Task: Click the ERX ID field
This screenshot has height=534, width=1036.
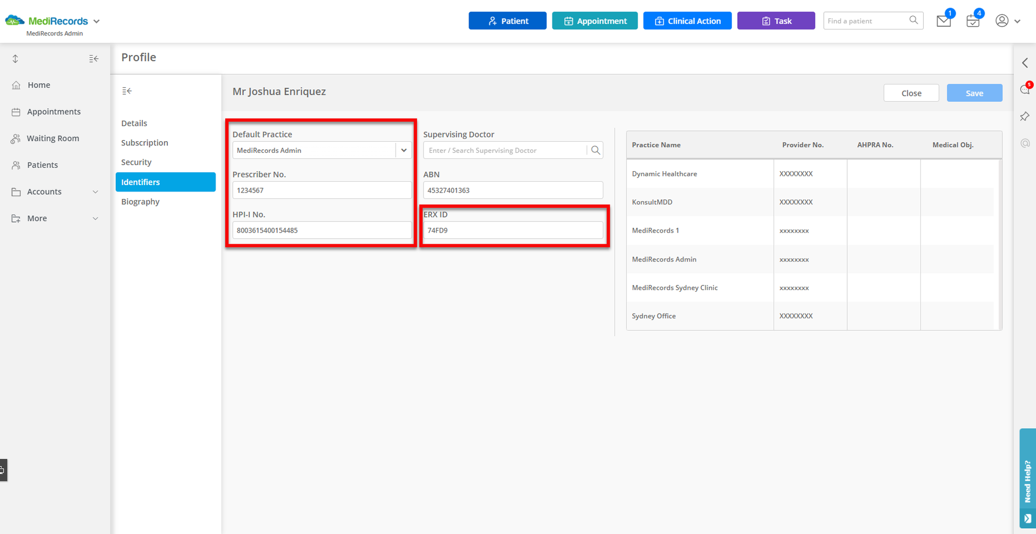Action: coord(513,230)
